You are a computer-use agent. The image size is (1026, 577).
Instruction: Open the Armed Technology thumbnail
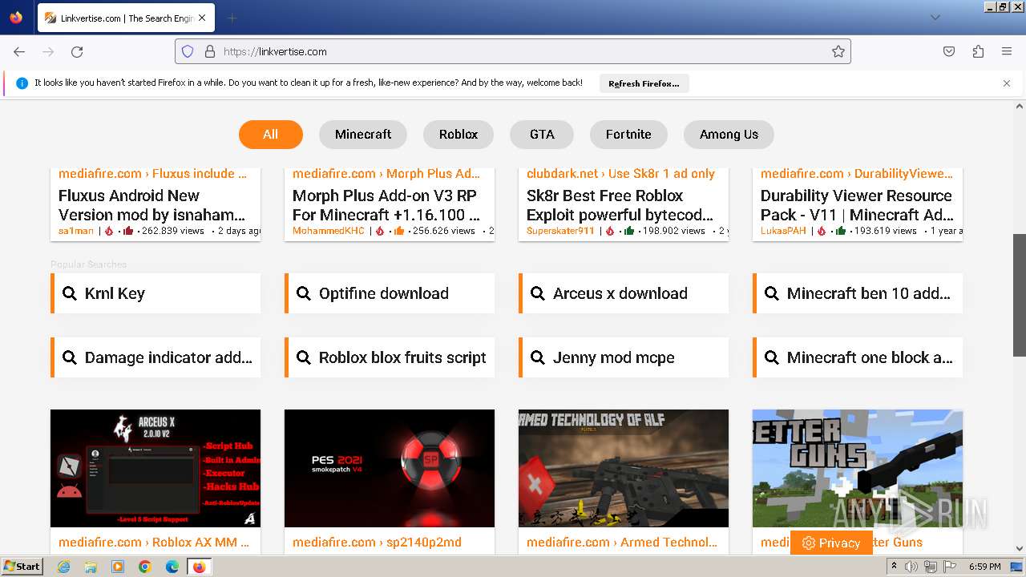pos(624,468)
